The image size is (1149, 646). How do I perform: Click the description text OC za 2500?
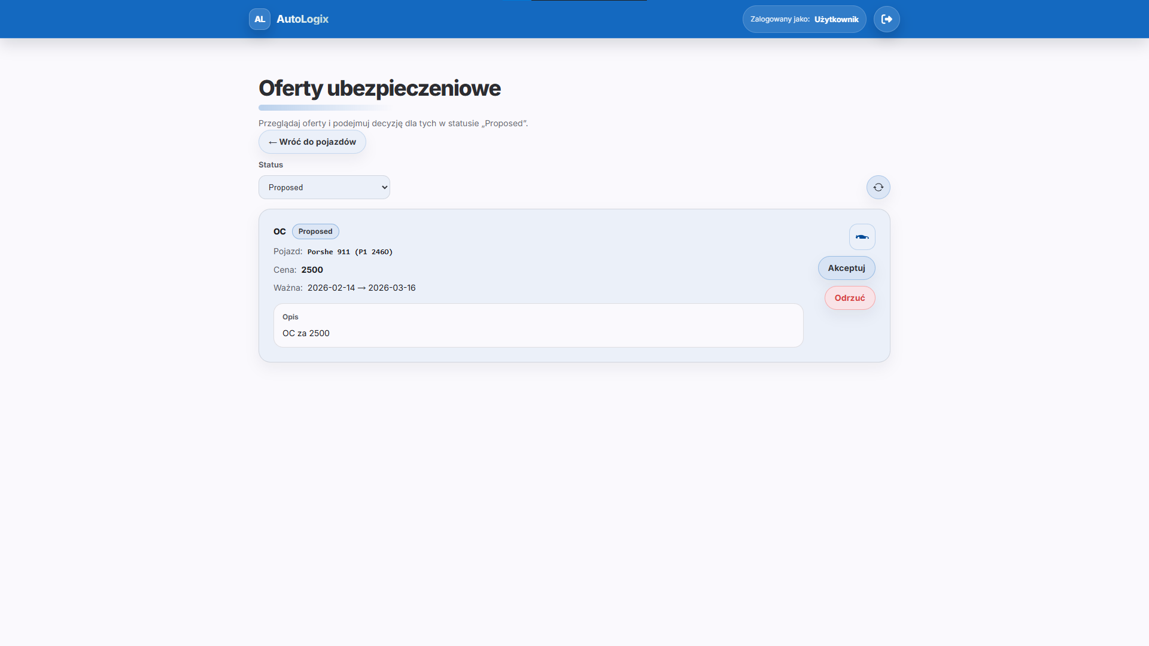[x=306, y=333]
